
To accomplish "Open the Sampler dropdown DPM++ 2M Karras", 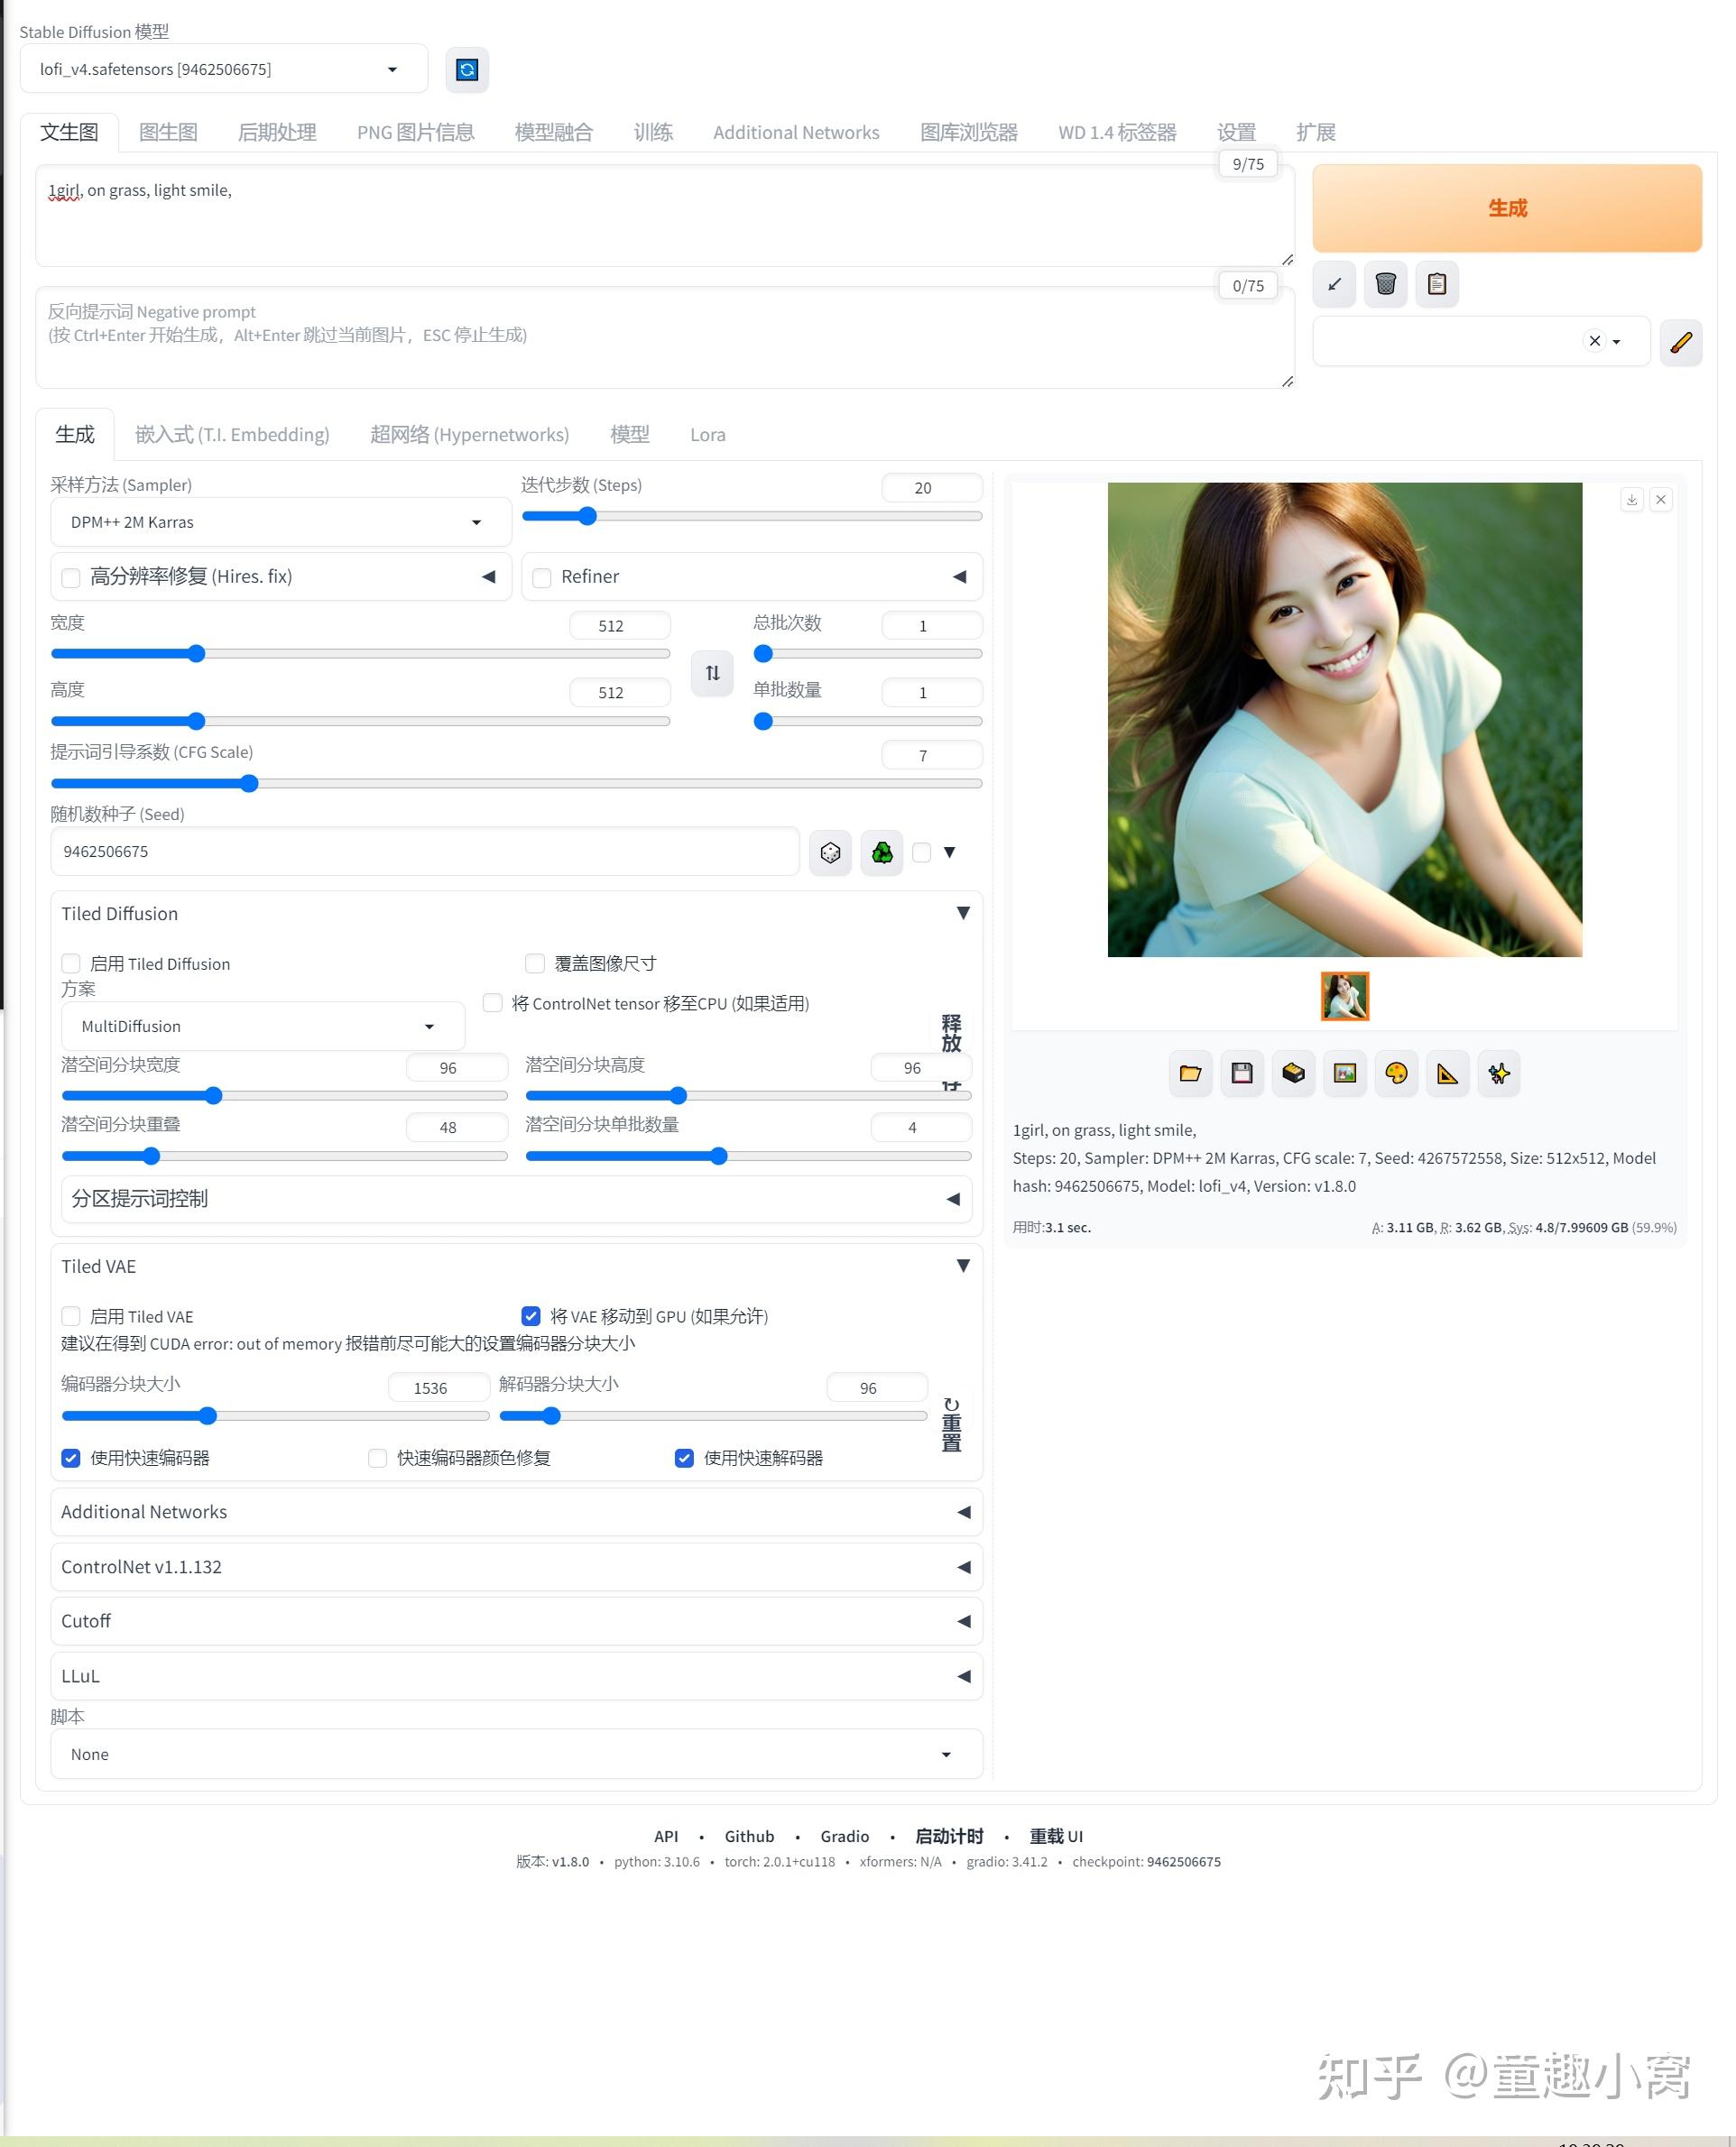I will point(280,521).
